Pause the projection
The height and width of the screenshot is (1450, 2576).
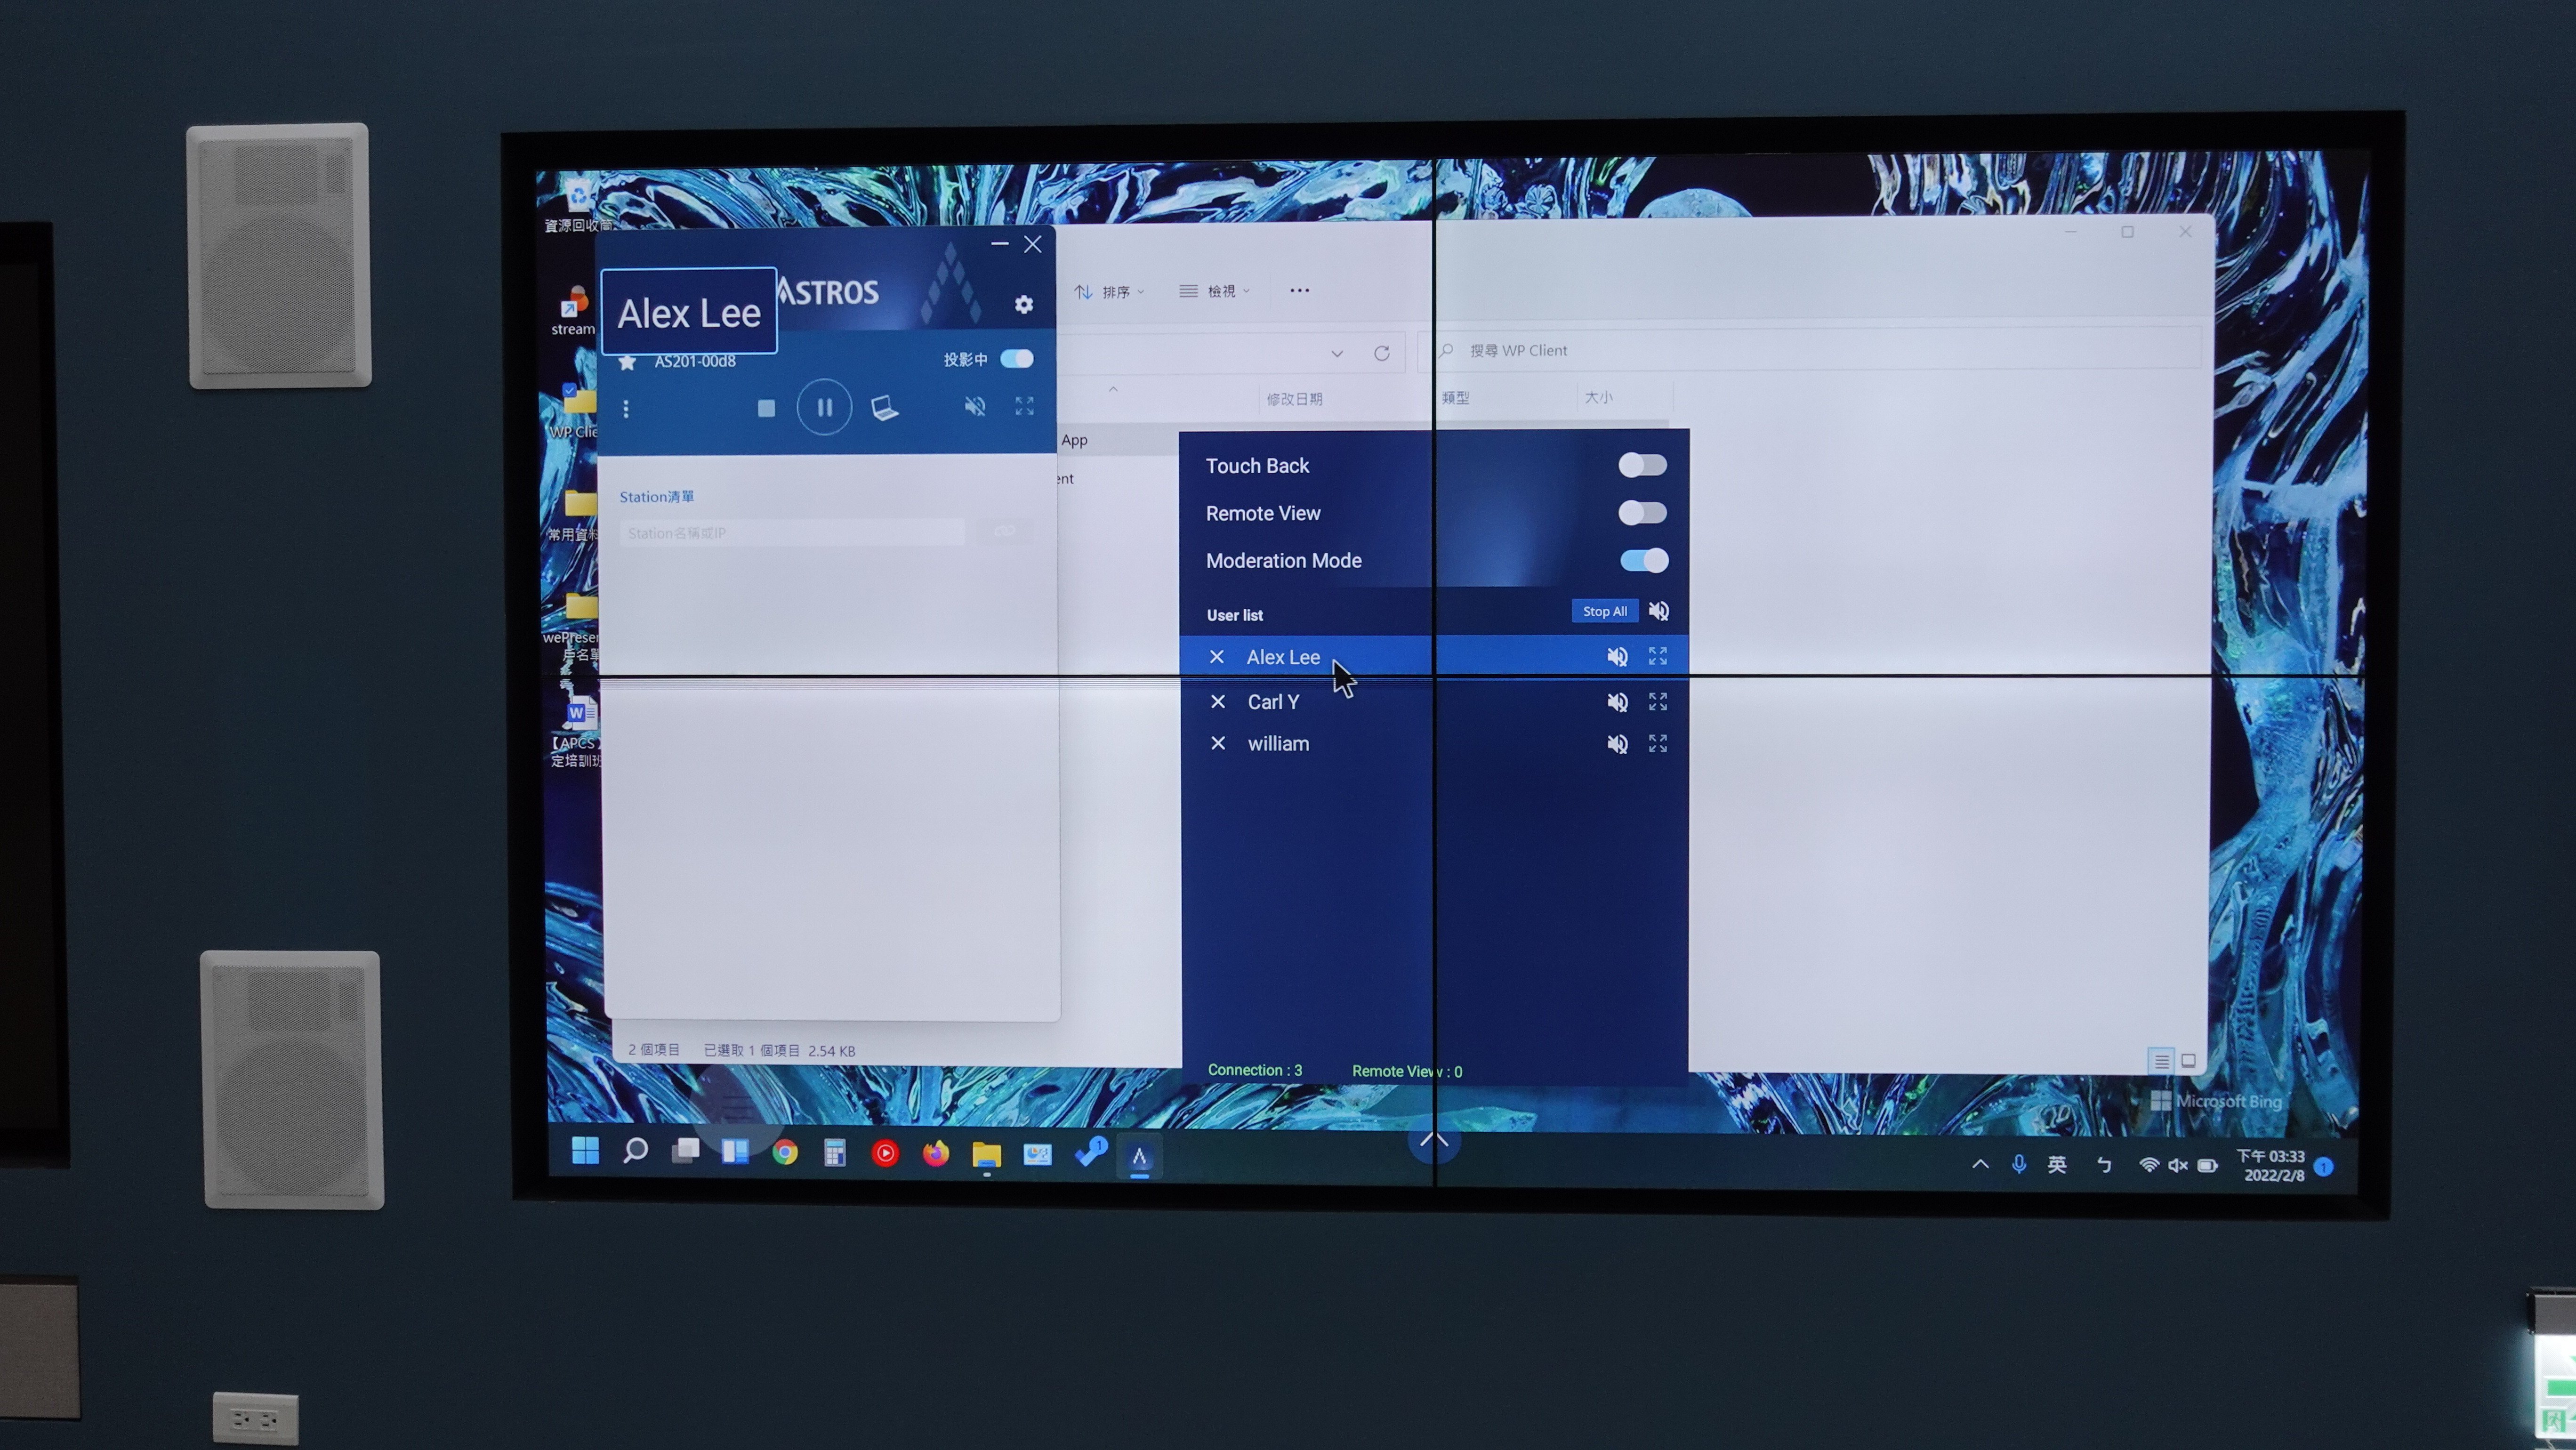(824, 407)
